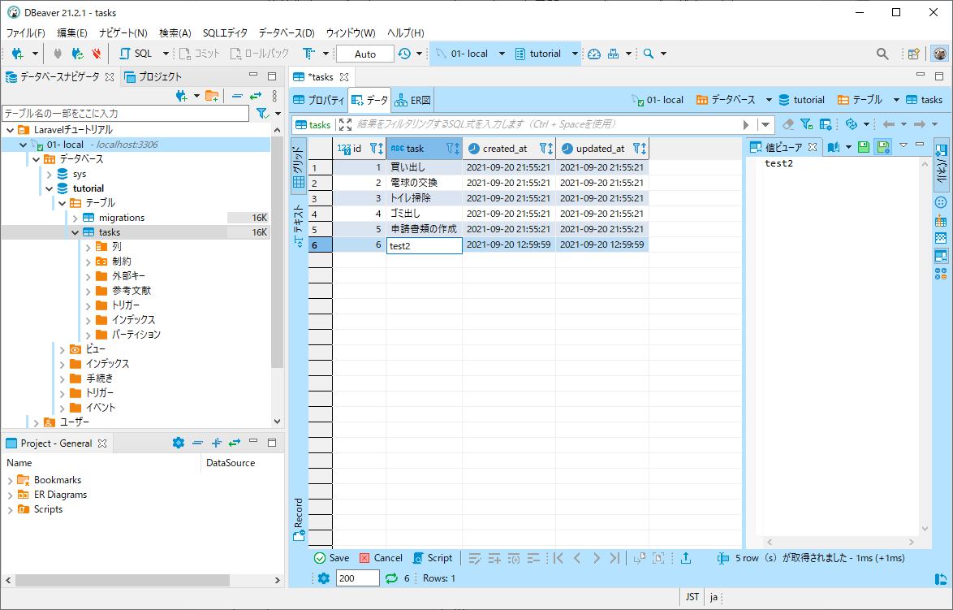Open the database dashboard gauge icon
Screen dimensions: 953x610
tap(594, 54)
